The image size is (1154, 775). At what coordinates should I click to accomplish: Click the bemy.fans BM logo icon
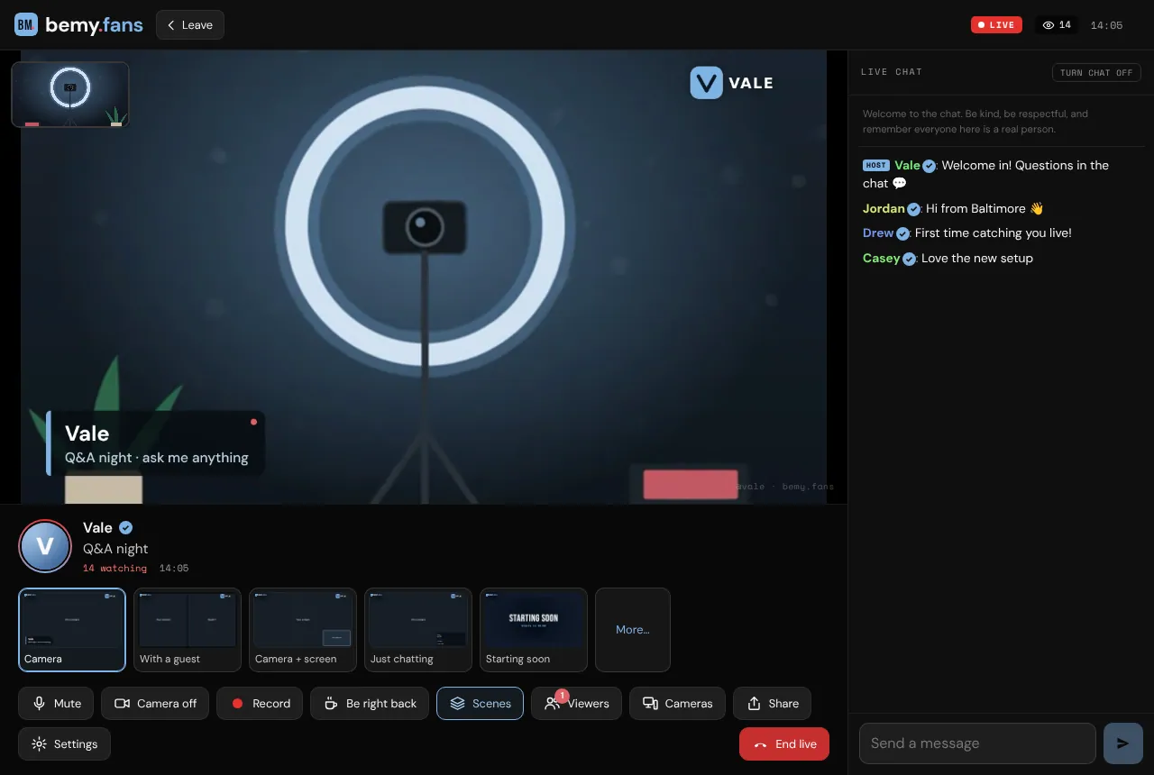[x=26, y=24]
